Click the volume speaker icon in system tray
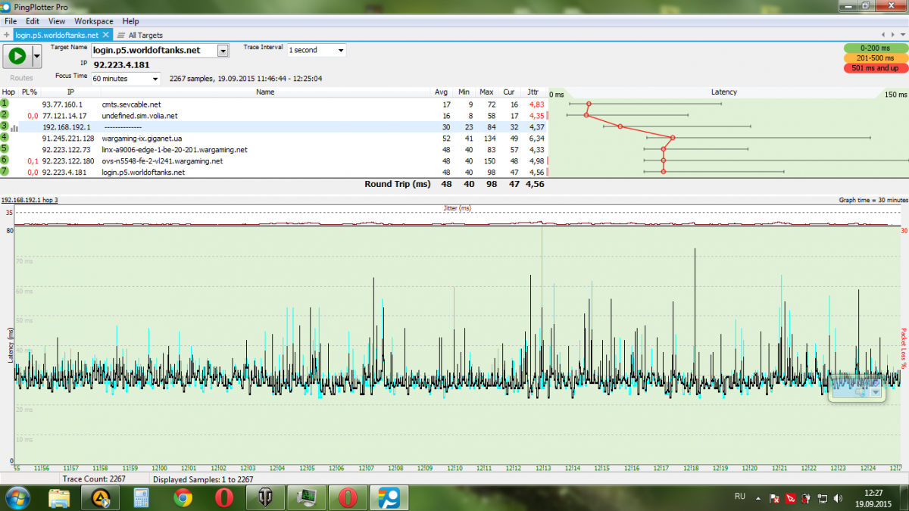This screenshot has height=511, width=909. [x=837, y=498]
